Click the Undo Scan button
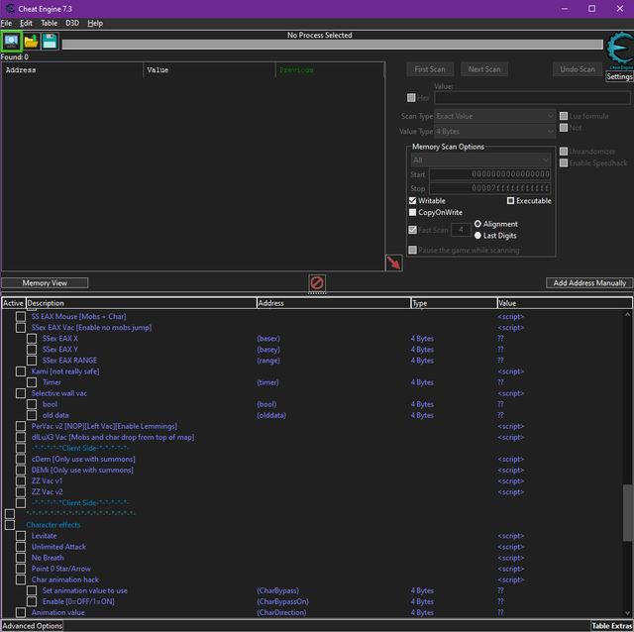Screen dimensions: 634x632 pos(578,69)
